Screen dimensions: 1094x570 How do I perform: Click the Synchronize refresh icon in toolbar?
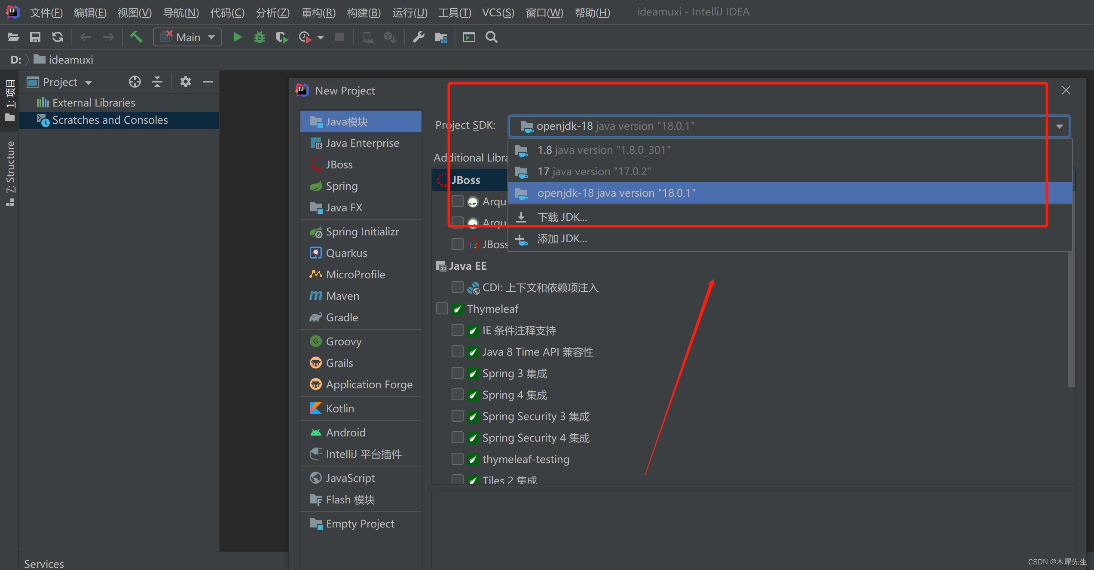click(58, 37)
